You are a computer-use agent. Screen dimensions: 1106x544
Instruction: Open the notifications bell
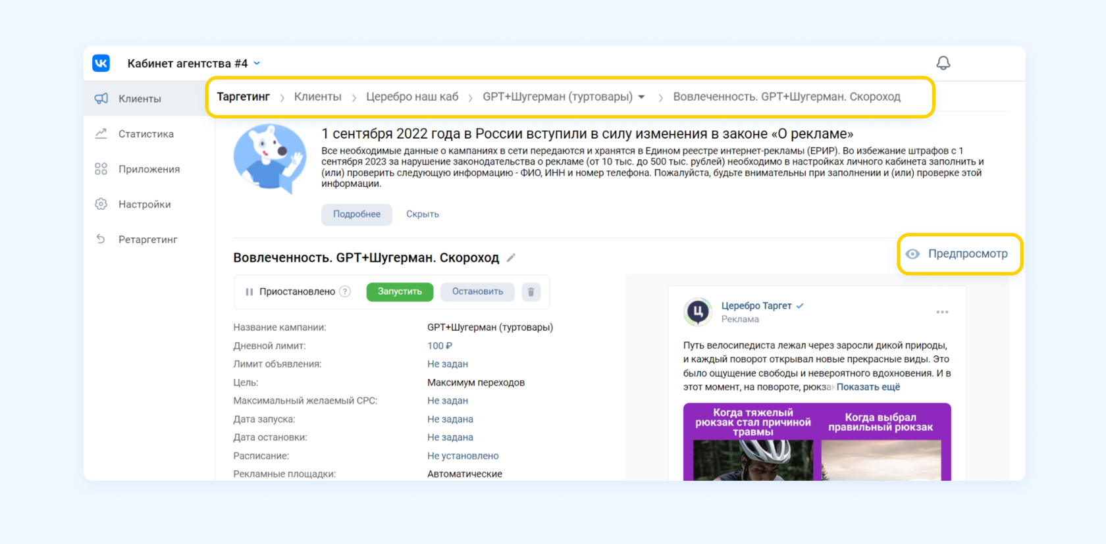click(943, 63)
